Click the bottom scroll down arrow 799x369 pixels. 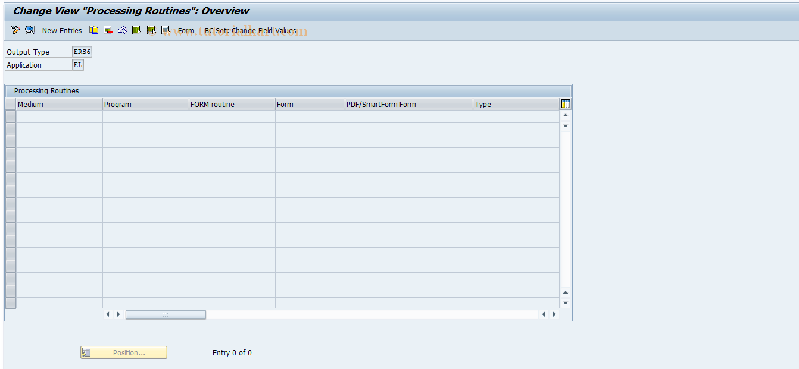[566, 303]
